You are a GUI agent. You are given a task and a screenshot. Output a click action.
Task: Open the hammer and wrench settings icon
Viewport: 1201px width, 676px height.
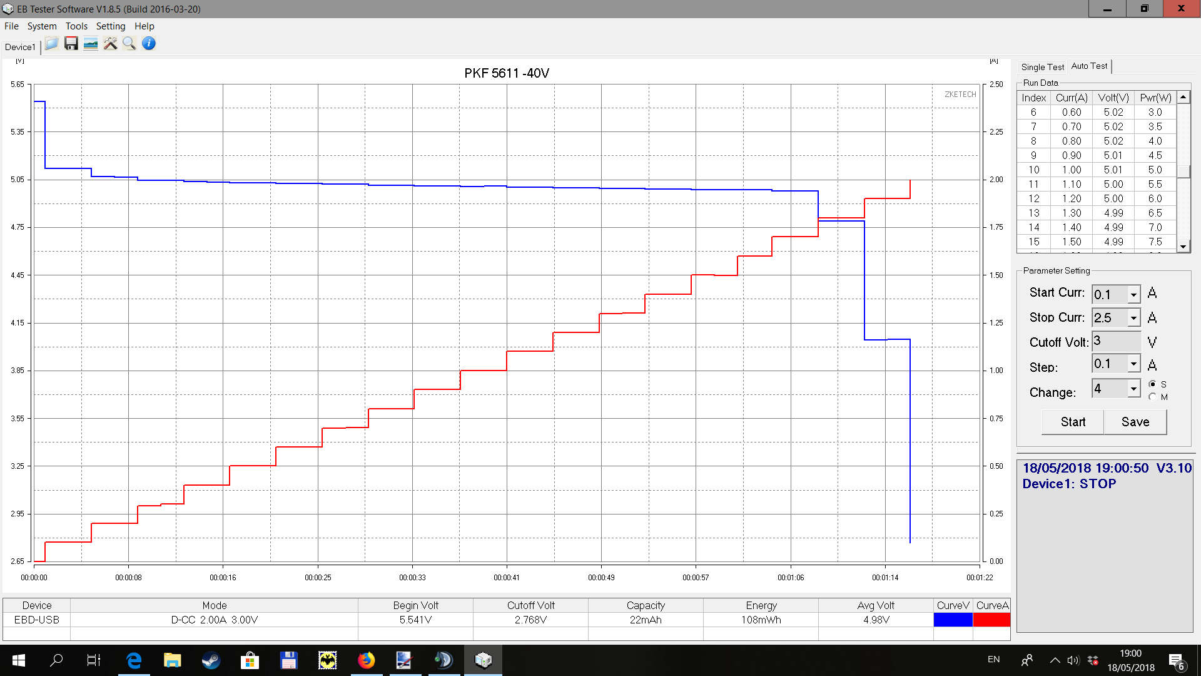point(110,44)
